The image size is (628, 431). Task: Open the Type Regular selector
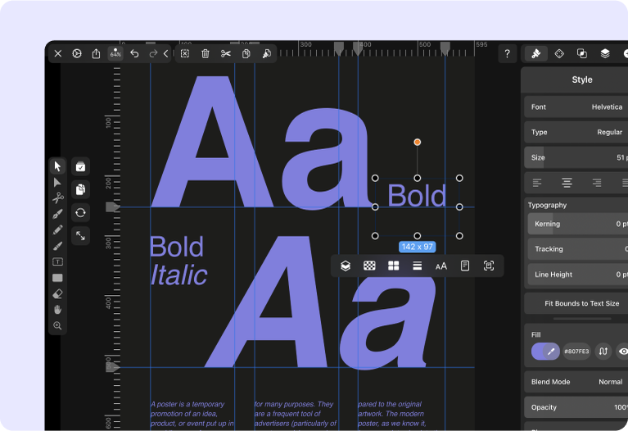pos(576,132)
